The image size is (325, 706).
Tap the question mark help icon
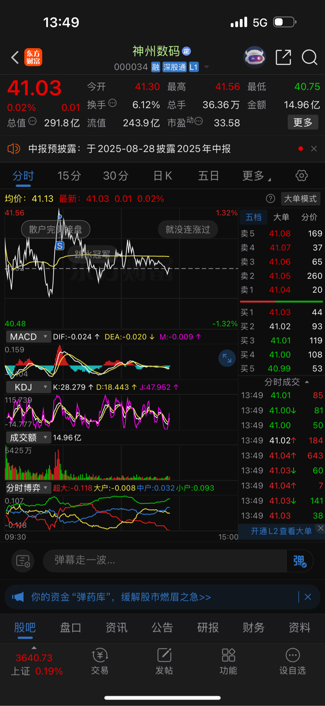[x=270, y=198]
